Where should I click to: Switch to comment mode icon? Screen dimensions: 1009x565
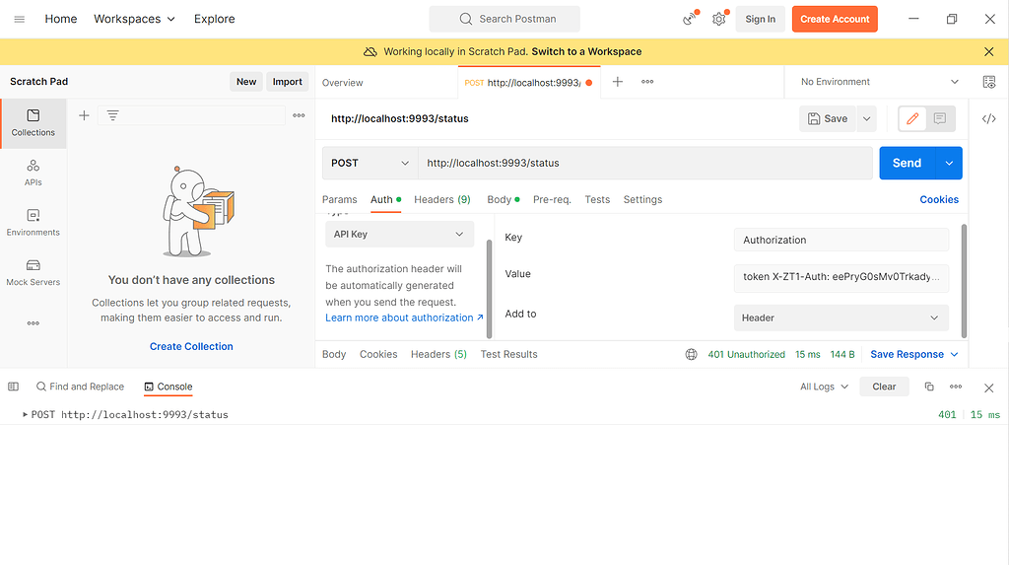point(939,118)
